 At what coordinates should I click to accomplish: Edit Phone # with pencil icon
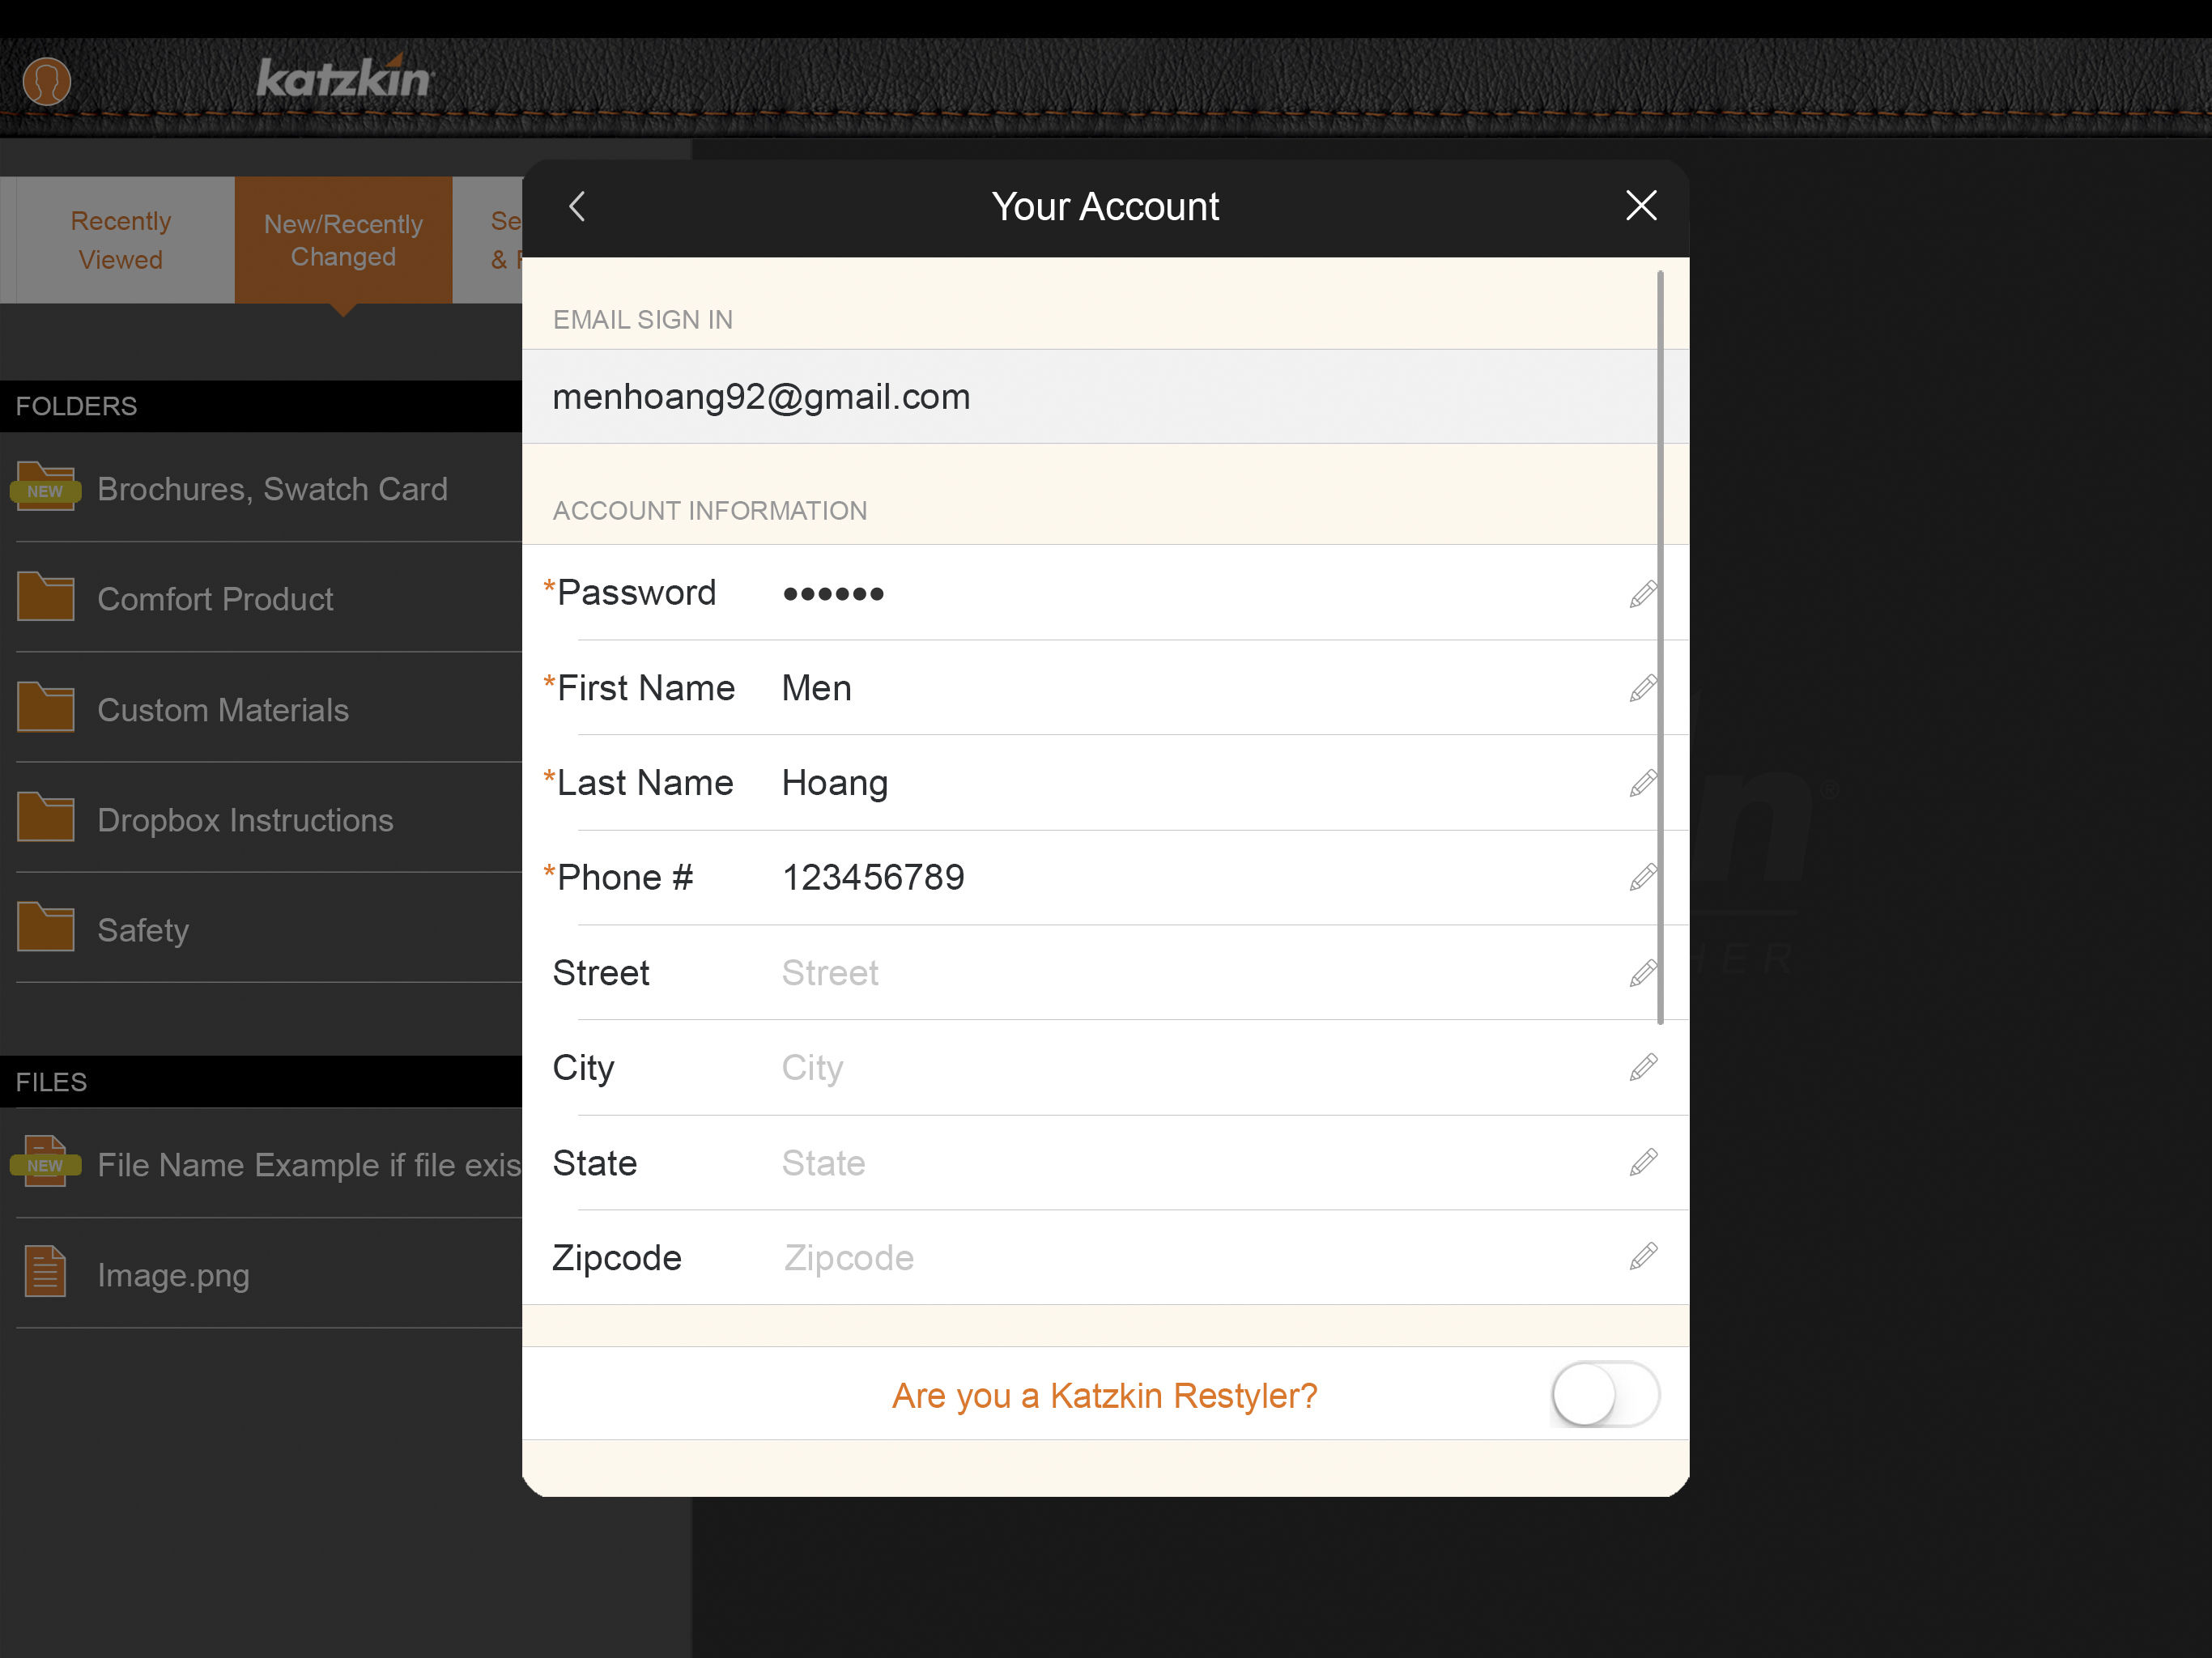coord(1643,877)
